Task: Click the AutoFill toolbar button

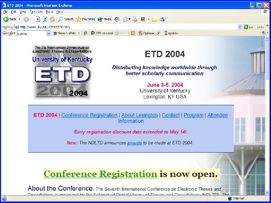Action: [122, 33]
